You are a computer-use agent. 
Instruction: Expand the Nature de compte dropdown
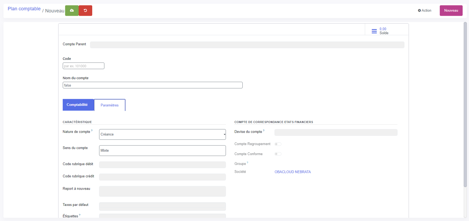(x=162, y=135)
